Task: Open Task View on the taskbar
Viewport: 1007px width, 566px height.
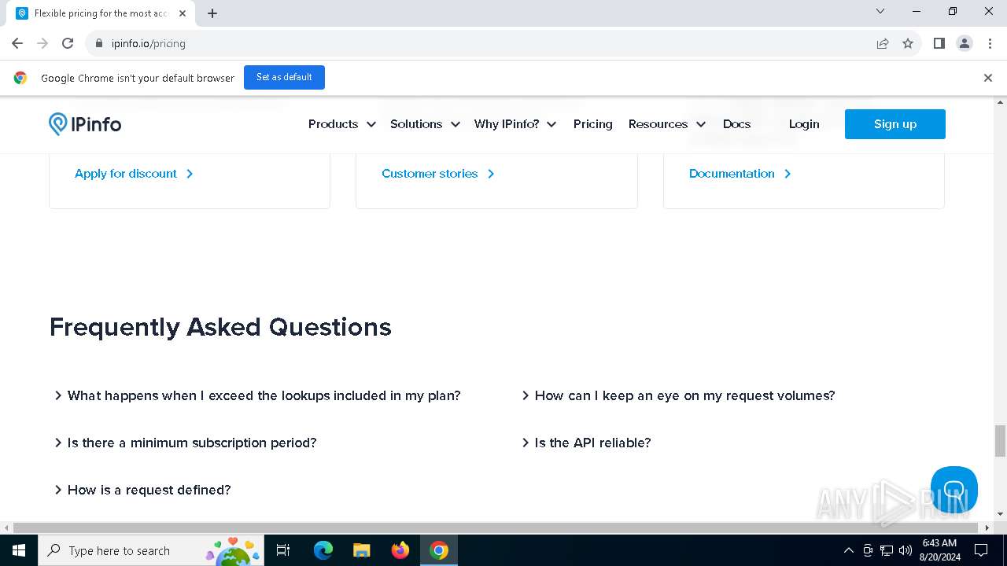Action: [x=283, y=550]
